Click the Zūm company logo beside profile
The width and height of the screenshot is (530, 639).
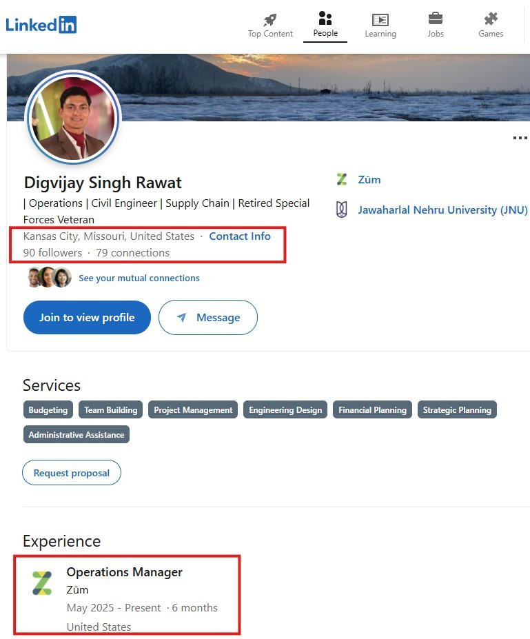pyautogui.click(x=342, y=179)
